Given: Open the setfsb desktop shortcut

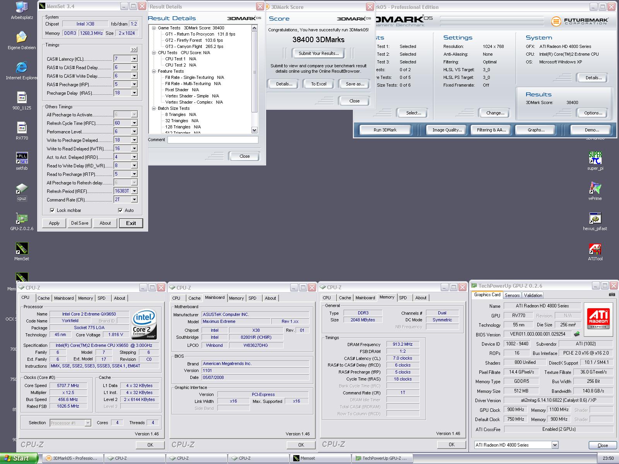Looking at the screenshot, I should [x=22, y=159].
